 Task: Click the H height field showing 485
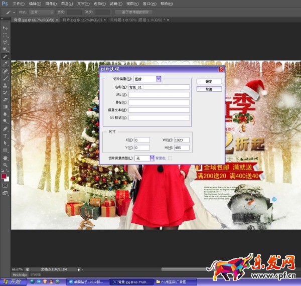[x=182, y=148]
